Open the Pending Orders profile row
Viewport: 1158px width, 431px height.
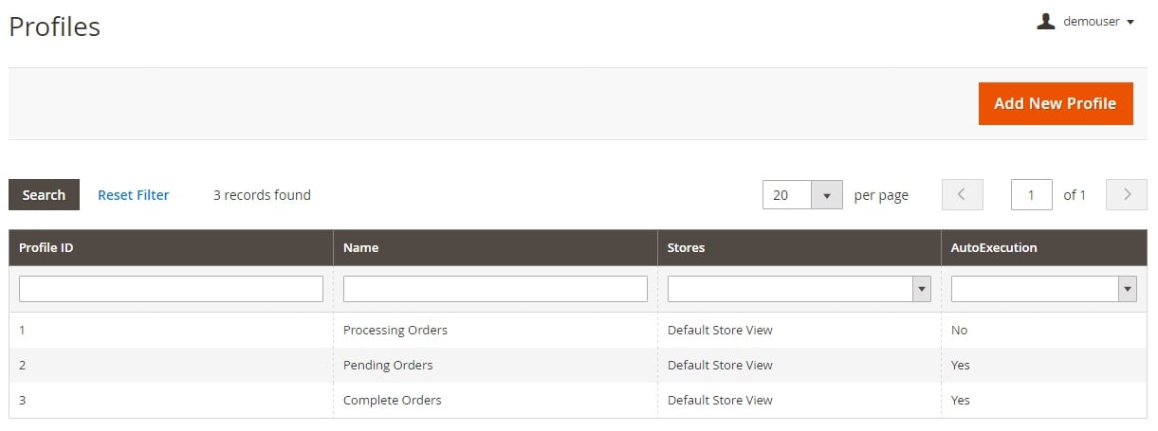(x=388, y=365)
